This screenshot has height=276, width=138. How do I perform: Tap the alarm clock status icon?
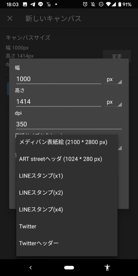coord(85,4)
